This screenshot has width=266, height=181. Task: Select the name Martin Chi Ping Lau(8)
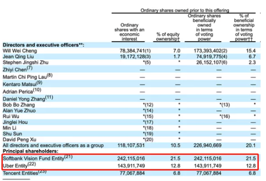click(27, 76)
